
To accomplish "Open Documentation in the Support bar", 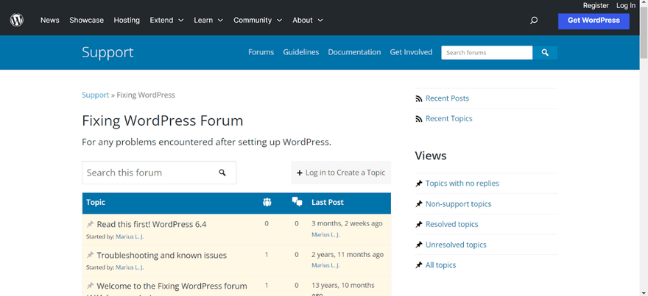I will click(354, 52).
